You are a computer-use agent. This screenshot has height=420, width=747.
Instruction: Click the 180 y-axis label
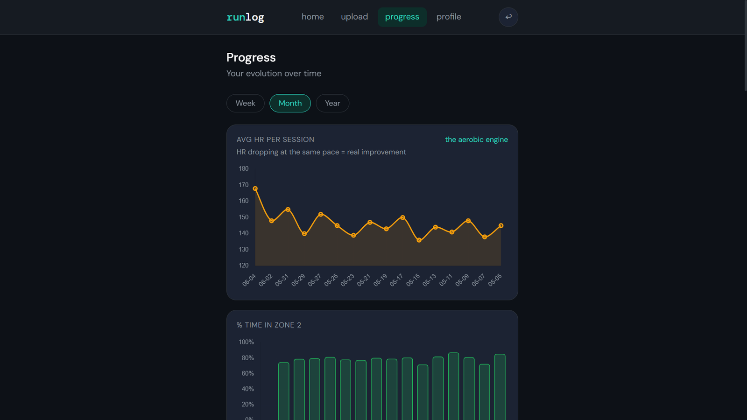244,168
